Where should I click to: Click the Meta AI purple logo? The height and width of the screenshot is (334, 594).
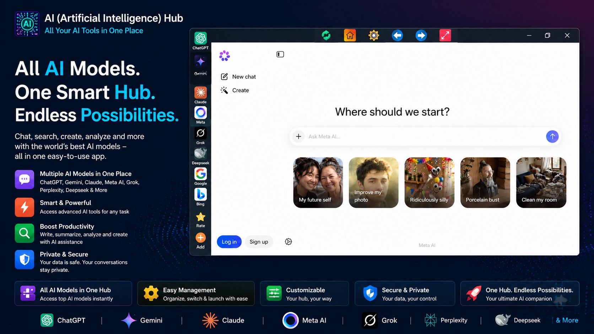point(225,56)
